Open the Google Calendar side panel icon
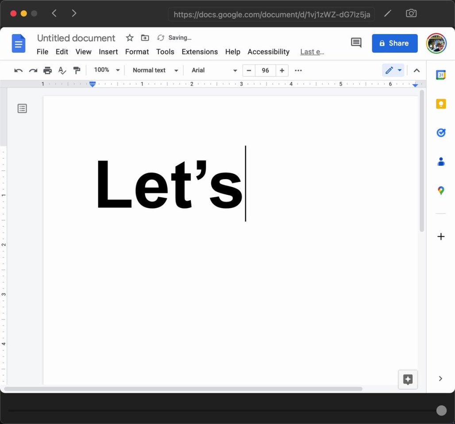Screen dimensions: 455x424 tap(441, 75)
